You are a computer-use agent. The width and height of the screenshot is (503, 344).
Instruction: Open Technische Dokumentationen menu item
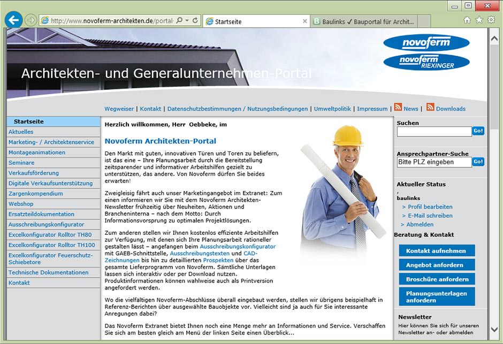(54, 272)
